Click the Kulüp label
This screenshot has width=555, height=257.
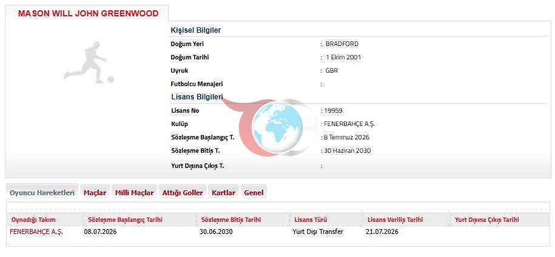pos(180,124)
